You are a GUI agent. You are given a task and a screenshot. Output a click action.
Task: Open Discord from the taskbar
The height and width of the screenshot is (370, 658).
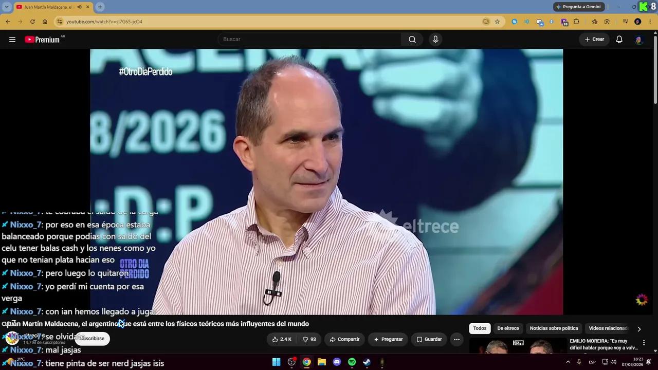click(x=337, y=362)
